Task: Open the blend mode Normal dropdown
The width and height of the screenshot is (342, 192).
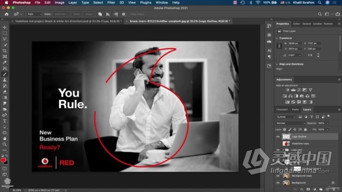Action: pos(290,123)
